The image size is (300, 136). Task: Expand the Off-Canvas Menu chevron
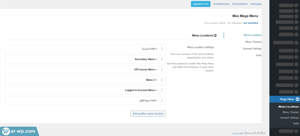156,70
